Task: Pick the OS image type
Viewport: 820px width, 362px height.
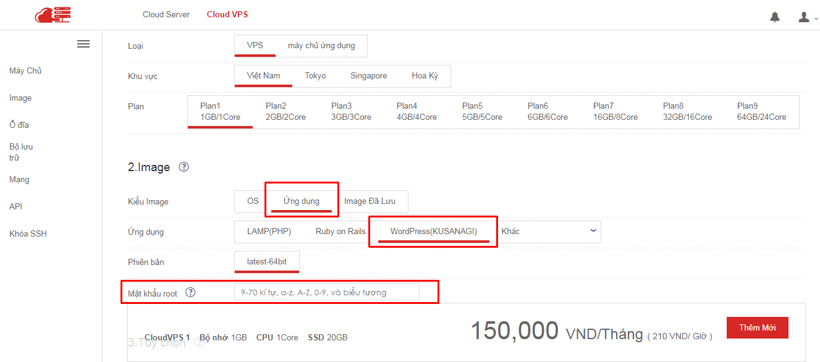Action: pyautogui.click(x=253, y=201)
